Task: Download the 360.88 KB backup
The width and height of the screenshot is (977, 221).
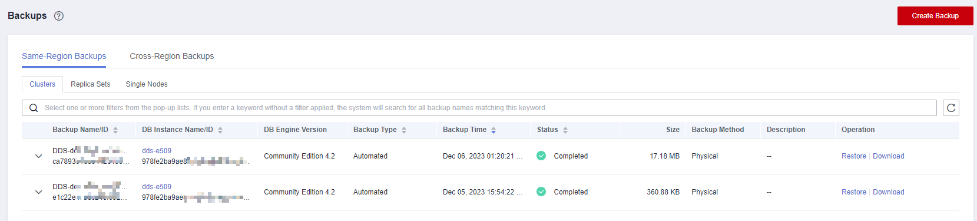Action: (889, 192)
